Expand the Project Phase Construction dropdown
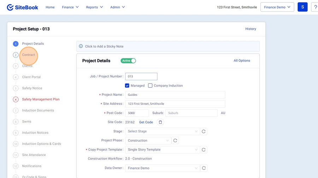This screenshot has width=318, height=178. tap(148, 140)
